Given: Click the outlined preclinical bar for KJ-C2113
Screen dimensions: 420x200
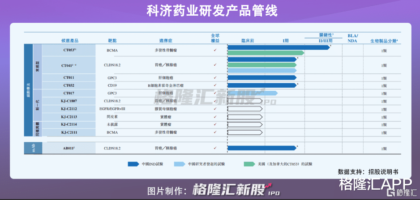Looking at the screenshot, I should tap(245, 117).
